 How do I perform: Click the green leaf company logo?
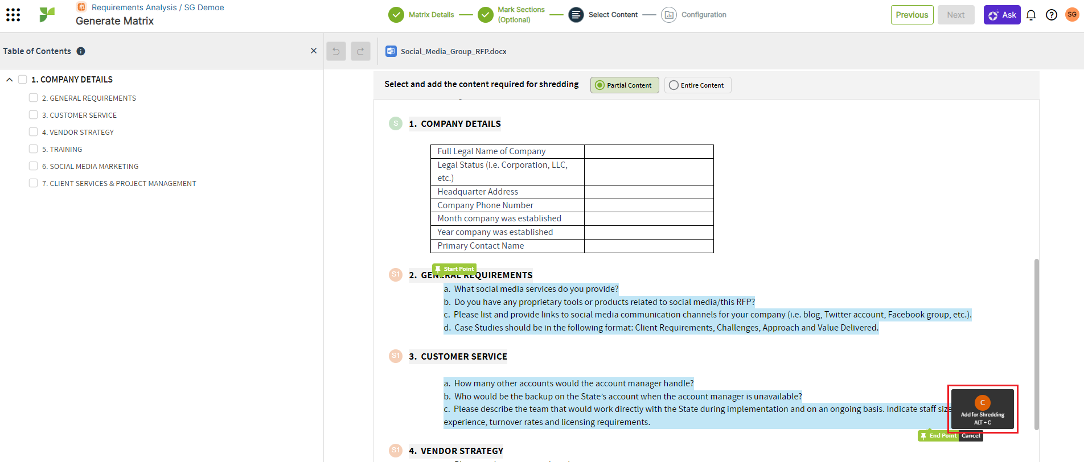pyautogui.click(x=47, y=15)
